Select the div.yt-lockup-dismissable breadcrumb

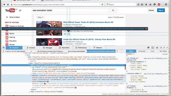click(x=76, y=51)
